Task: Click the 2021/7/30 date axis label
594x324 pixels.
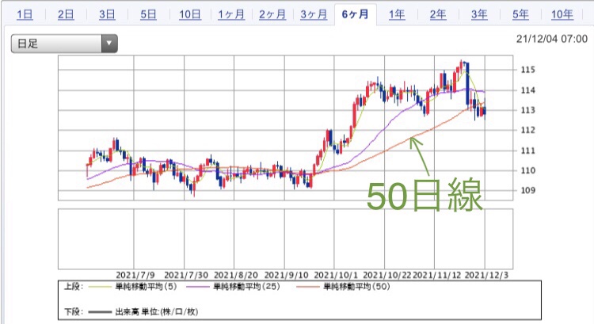Action: (186, 275)
